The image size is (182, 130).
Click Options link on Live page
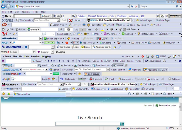(148, 105)
